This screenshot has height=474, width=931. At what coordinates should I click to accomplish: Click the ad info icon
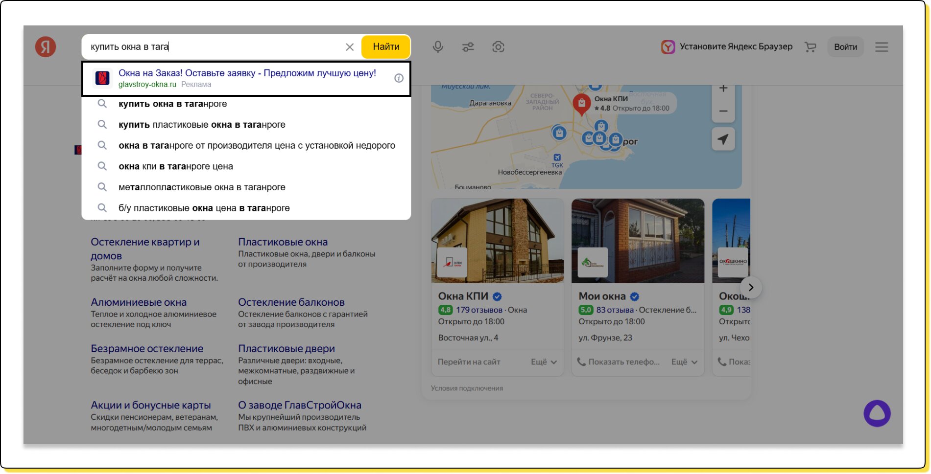pos(399,78)
